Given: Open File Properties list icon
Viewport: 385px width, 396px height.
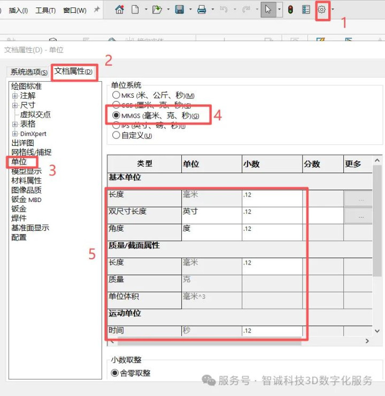Looking at the screenshot, I should pyautogui.click(x=306, y=10).
